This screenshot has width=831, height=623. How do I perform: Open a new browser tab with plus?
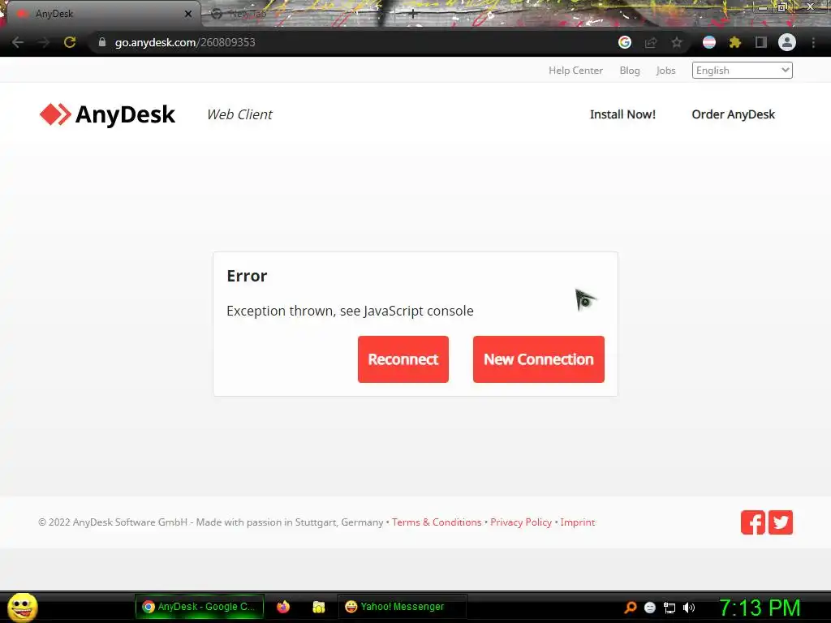(x=413, y=15)
